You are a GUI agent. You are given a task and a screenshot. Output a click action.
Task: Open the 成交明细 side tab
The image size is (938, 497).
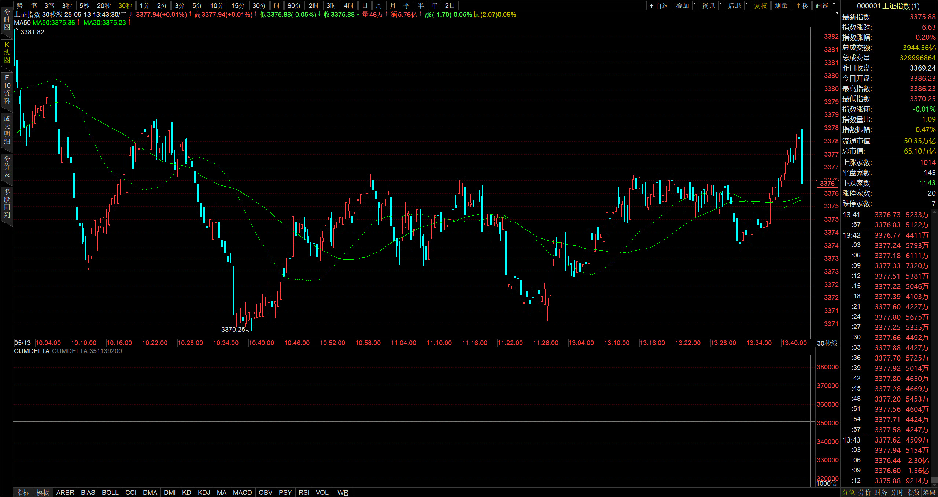pyautogui.click(x=7, y=130)
